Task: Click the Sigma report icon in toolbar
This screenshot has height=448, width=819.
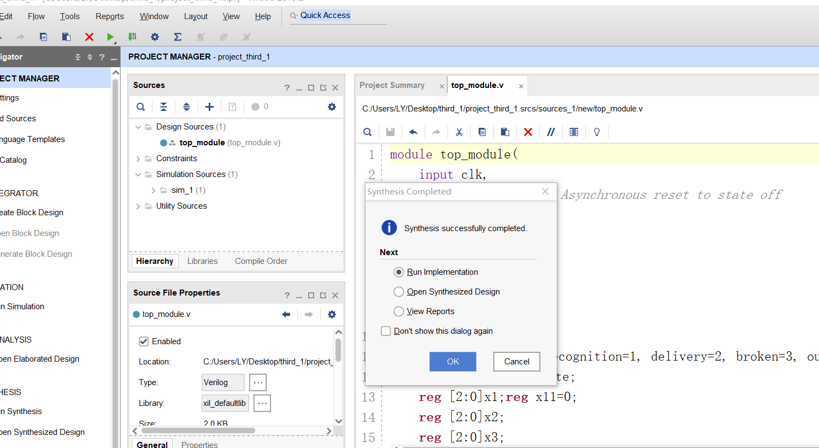Action: (x=178, y=37)
